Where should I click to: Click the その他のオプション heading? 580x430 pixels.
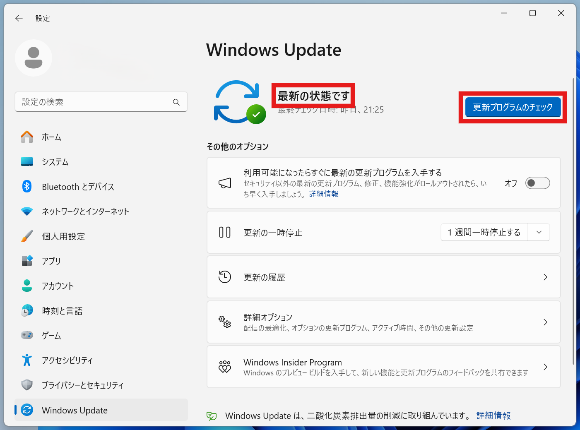pyautogui.click(x=238, y=147)
